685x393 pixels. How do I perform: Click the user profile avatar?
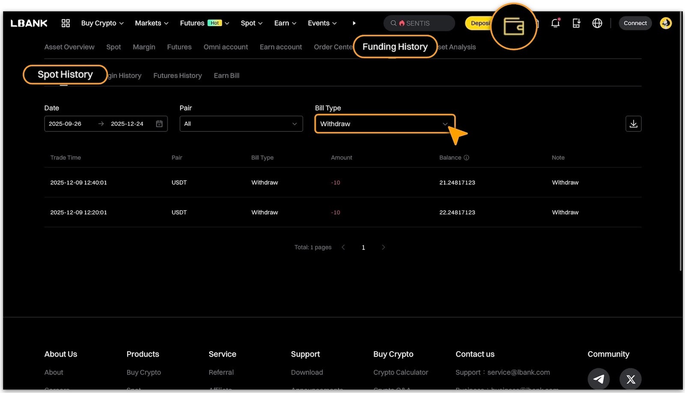[x=665, y=23]
